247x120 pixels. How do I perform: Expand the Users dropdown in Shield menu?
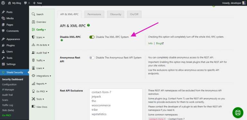point(43,68)
